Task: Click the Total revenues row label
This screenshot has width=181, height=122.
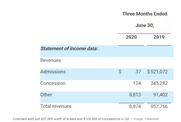Action: (56, 106)
